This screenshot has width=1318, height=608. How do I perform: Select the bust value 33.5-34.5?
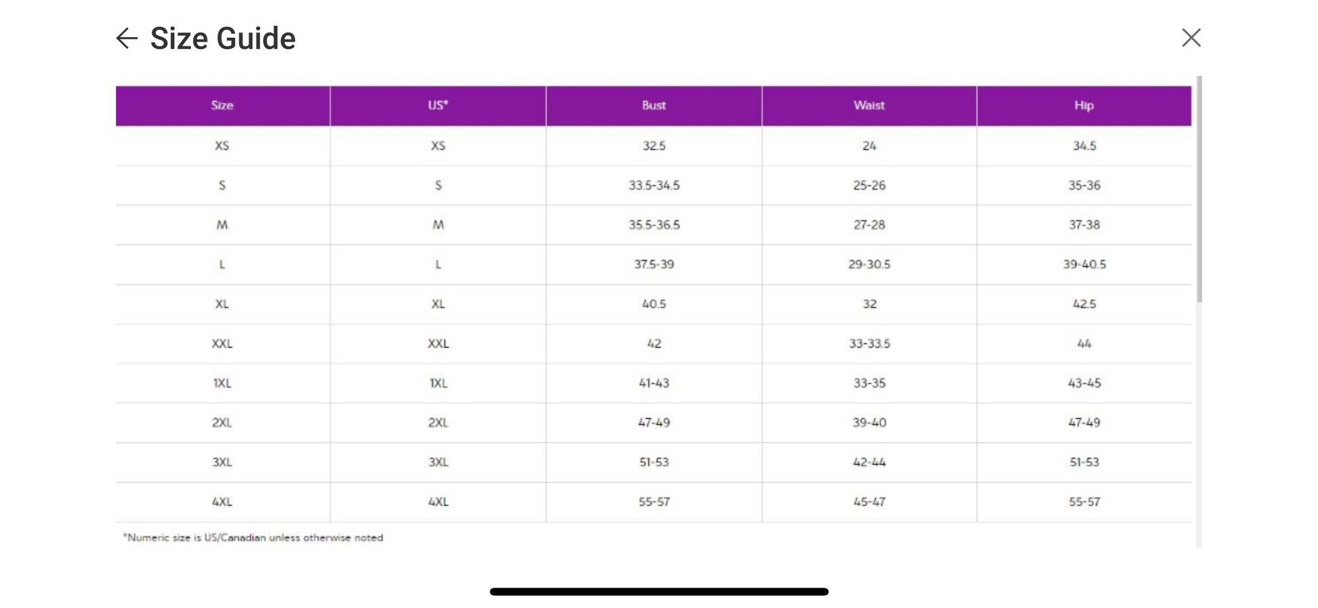pyautogui.click(x=654, y=186)
